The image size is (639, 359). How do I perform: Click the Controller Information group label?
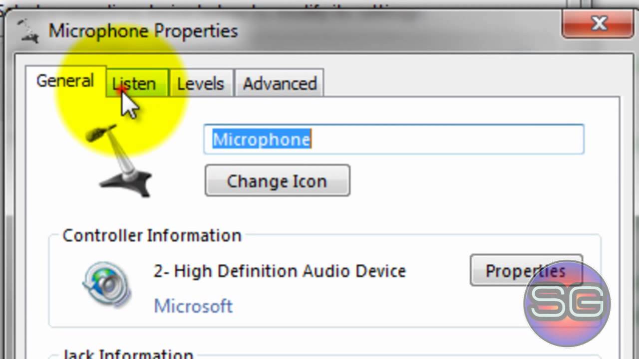click(x=152, y=235)
